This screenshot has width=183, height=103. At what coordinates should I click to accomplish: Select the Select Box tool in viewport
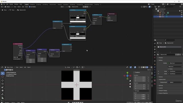pyautogui.click(x=3, y=73)
